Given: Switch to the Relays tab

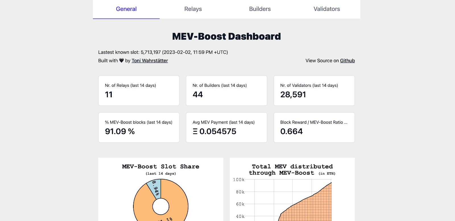Looking at the screenshot, I should coord(193,9).
